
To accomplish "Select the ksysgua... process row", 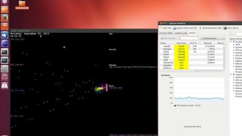I will pos(191,49).
